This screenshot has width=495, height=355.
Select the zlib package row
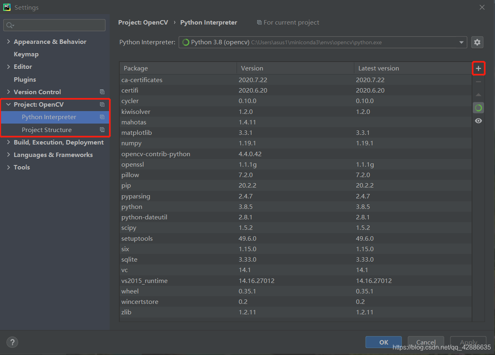[x=295, y=312]
